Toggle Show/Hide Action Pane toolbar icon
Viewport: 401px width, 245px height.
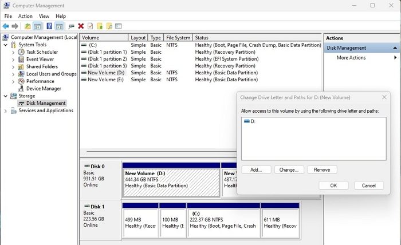point(59,26)
